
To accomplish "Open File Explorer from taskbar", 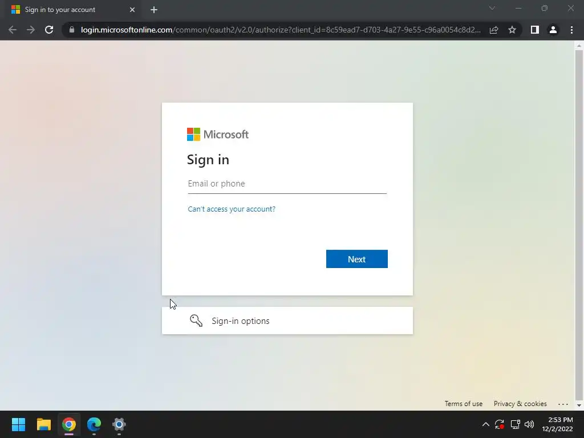I will pos(43,424).
